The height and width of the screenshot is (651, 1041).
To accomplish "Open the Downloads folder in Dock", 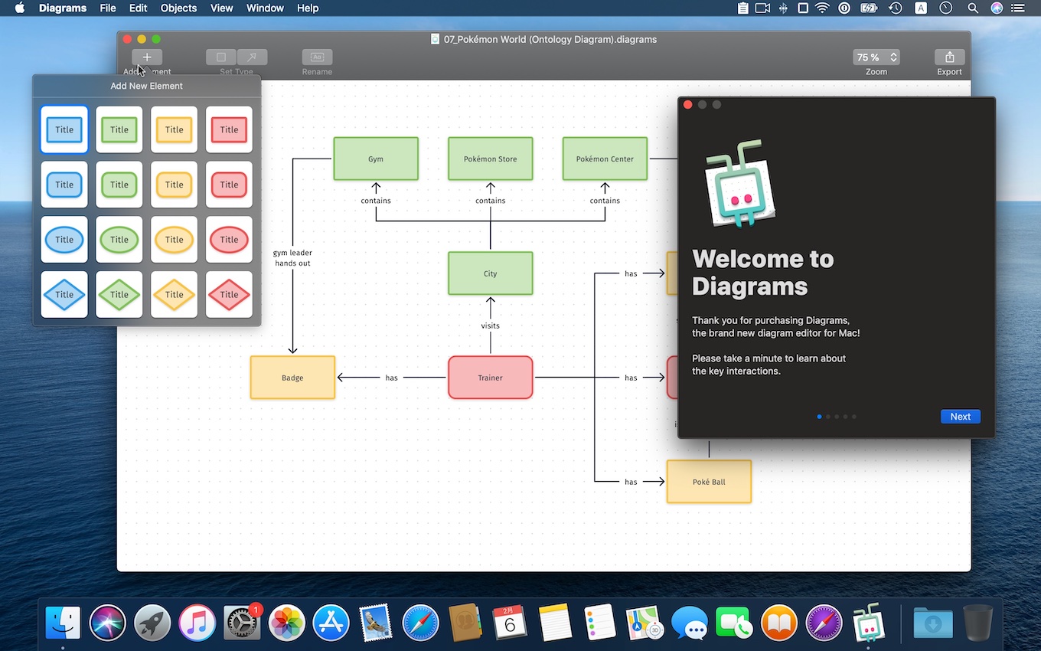I will click(933, 623).
